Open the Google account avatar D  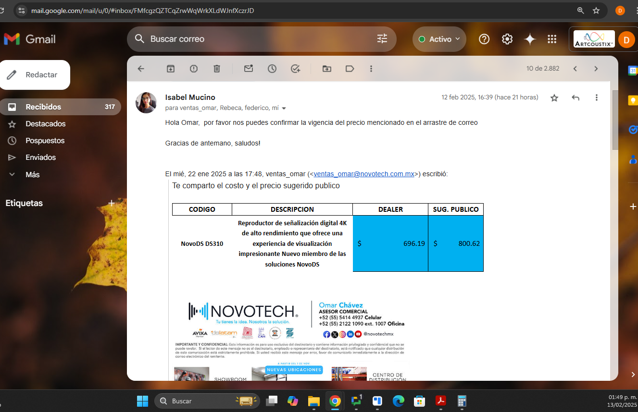click(x=626, y=39)
